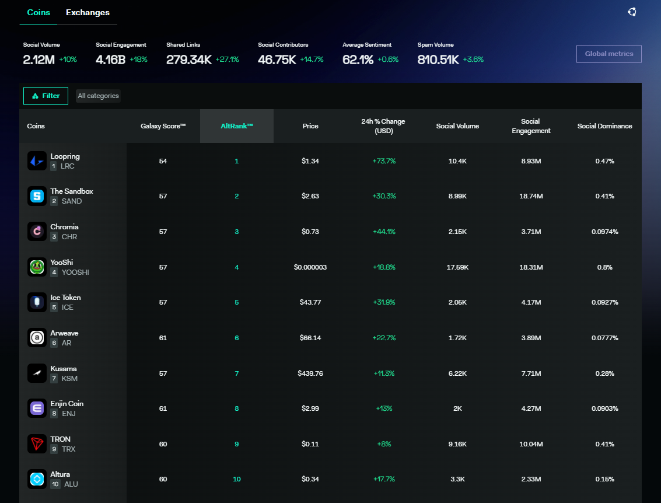Sort by Galaxy Score column

[x=163, y=126]
